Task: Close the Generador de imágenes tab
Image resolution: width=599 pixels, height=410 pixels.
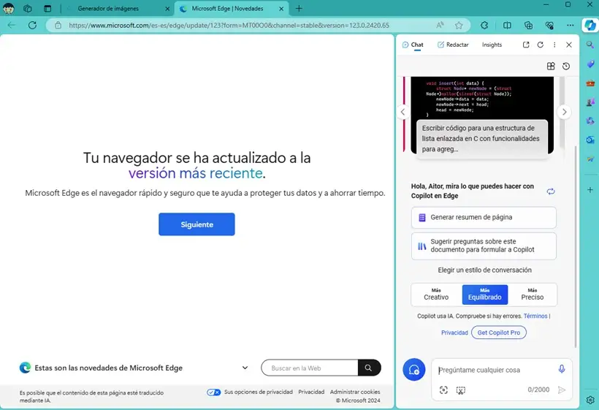Action: click(x=167, y=9)
